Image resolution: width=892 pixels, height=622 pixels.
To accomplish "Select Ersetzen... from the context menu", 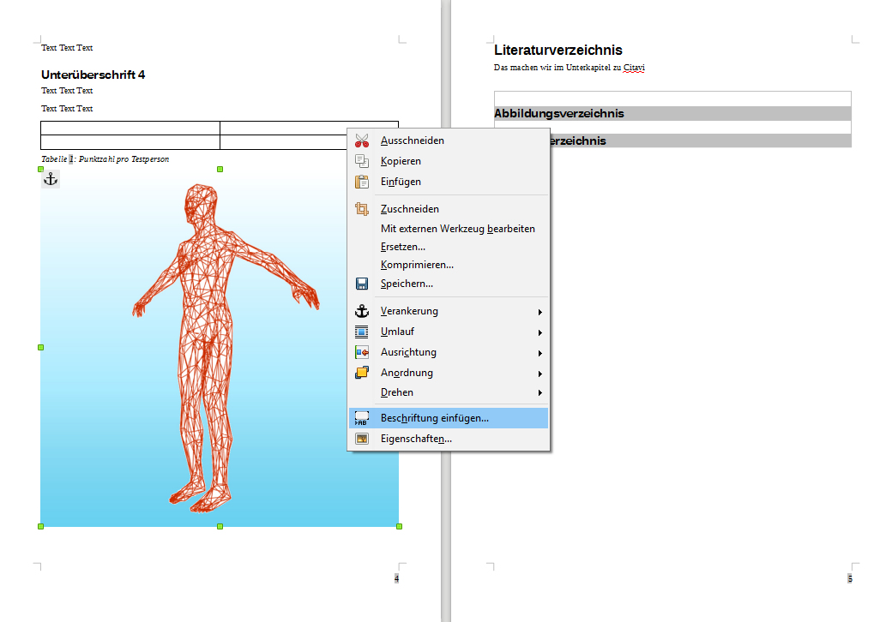I will pos(403,247).
